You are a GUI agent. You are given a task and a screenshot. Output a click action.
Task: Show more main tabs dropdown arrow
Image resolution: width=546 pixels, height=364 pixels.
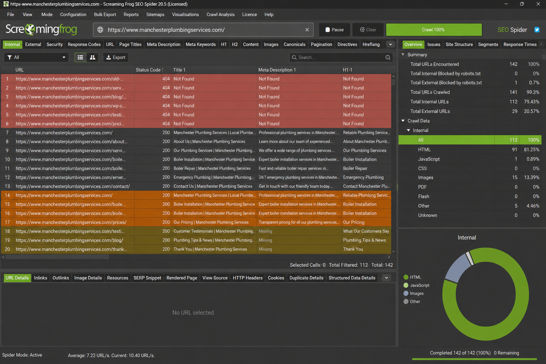[390, 44]
